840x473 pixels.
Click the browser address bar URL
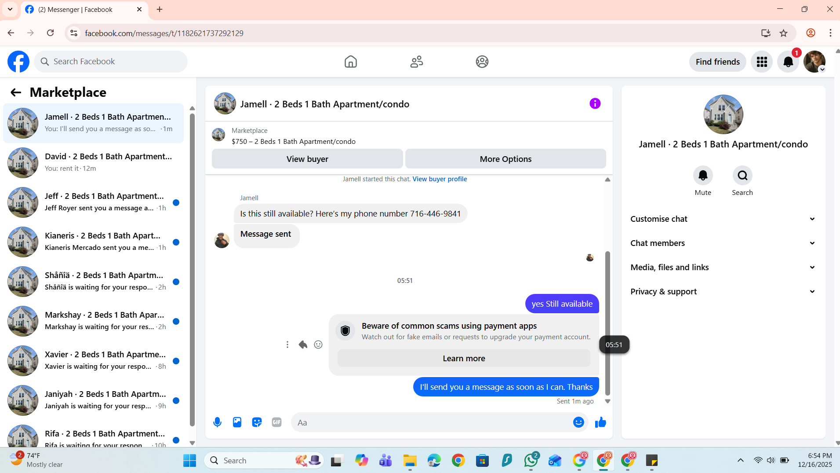tap(164, 33)
